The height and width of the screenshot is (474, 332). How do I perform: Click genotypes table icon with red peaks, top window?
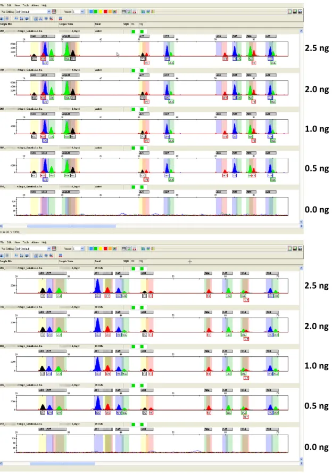134,12
